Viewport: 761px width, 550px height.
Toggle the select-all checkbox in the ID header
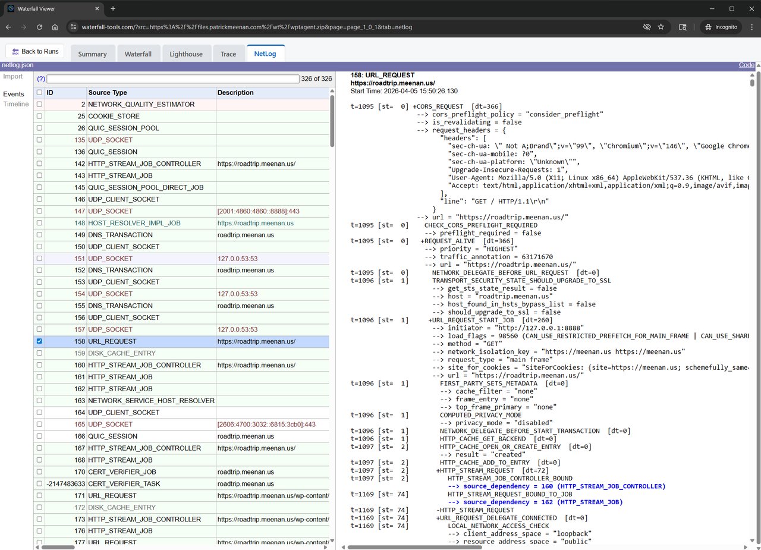click(39, 92)
